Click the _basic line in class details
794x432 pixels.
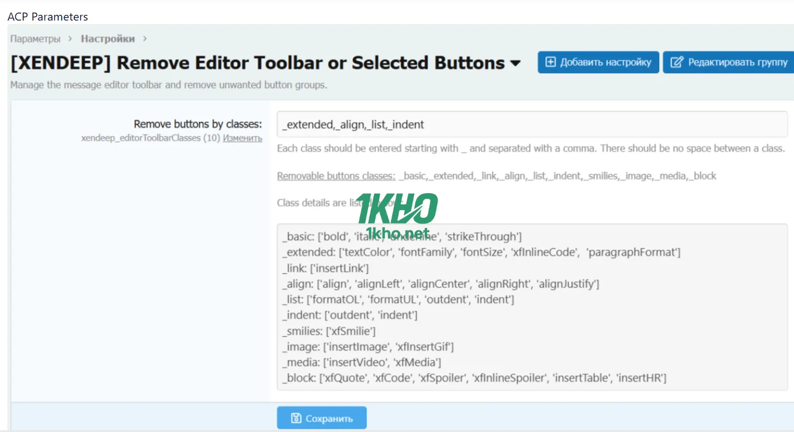pyautogui.click(x=401, y=237)
